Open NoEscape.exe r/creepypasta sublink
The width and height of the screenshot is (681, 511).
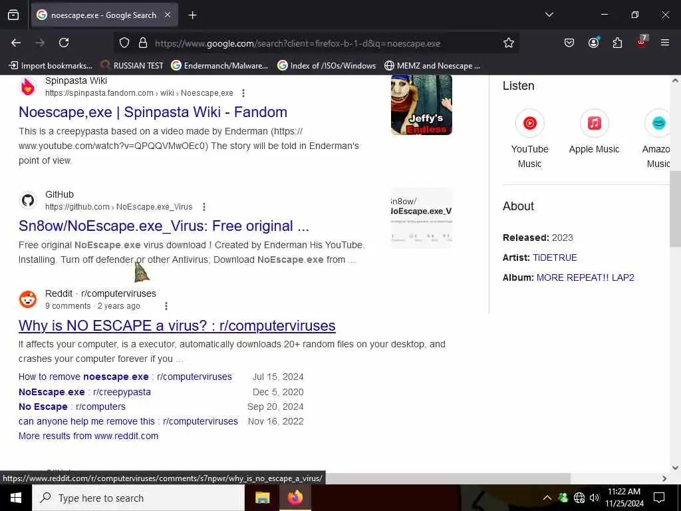[x=84, y=392]
